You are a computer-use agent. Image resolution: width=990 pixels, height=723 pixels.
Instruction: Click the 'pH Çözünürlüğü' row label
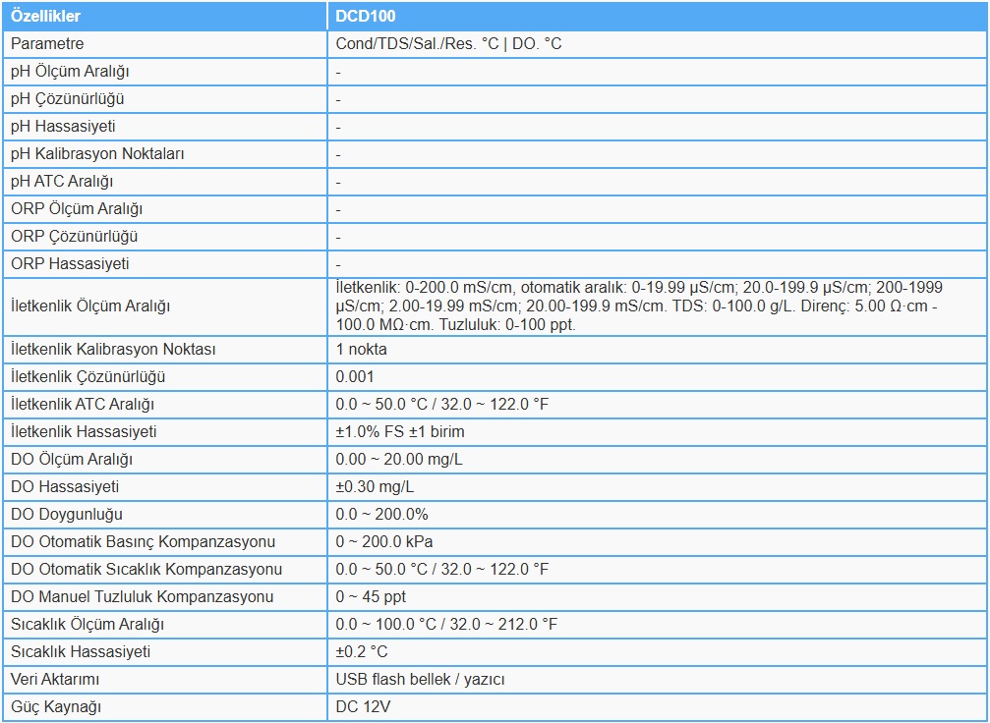(x=68, y=99)
